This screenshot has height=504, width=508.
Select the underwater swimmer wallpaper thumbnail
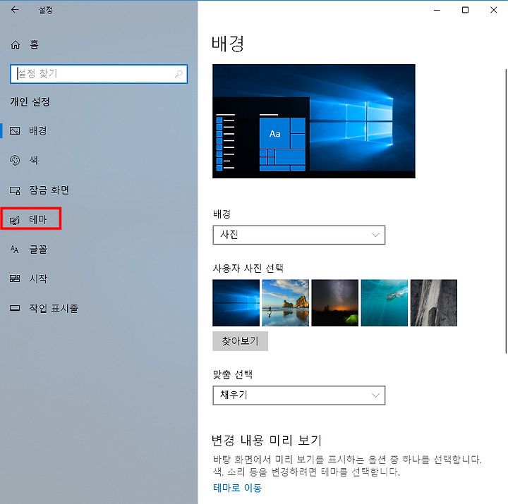385,302
